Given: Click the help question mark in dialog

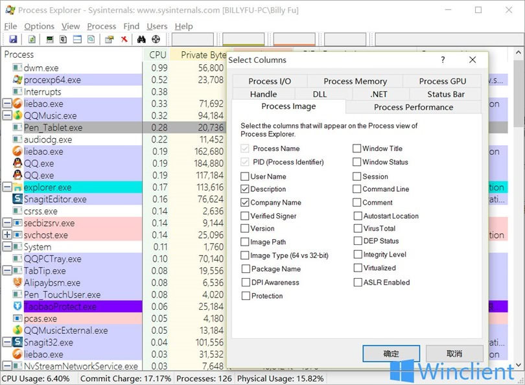Looking at the screenshot, I should click(443, 60).
